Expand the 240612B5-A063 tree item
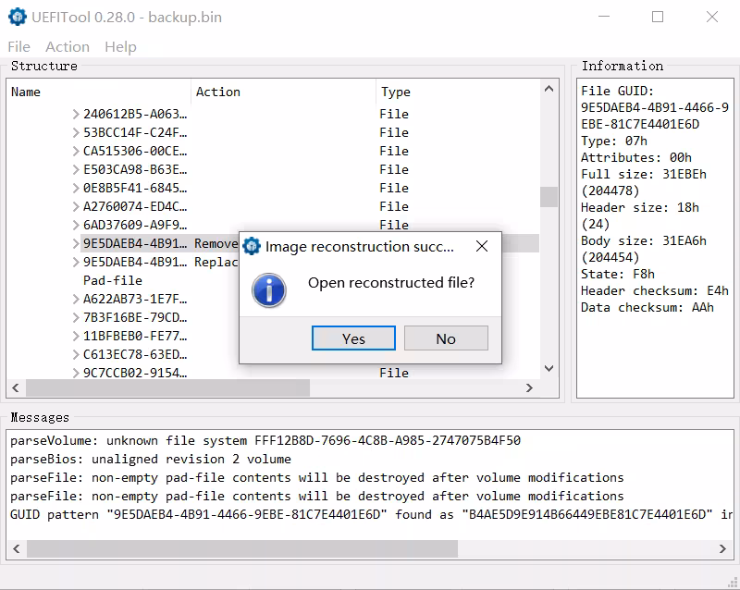Screen dimensions: 740x590 coord(76,115)
